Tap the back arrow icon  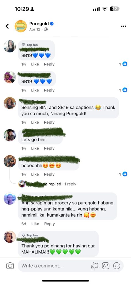click(x=7, y=26)
